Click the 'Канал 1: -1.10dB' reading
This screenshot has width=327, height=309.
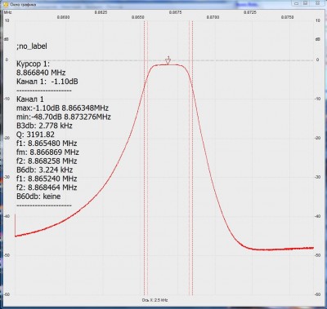click(x=47, y=82)
